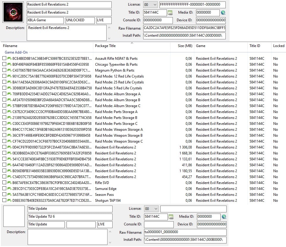Click the down arrow of Title Update Description scrollbar
The image size is (286, 247).
[110, 243]
